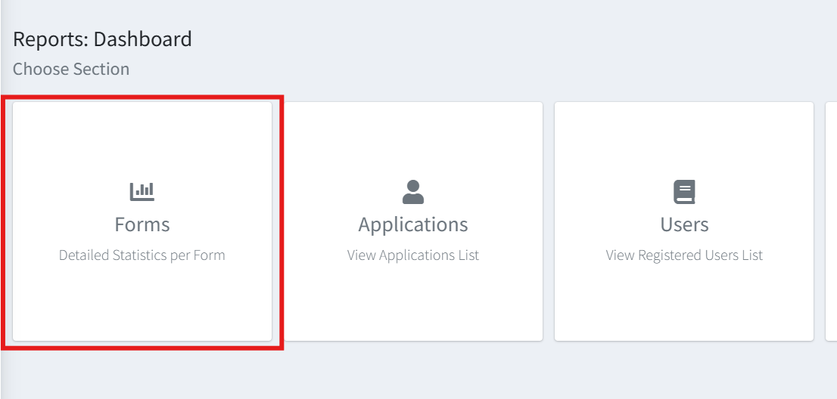Click the word 'Dashboard' in the heading
Viewport: 837px width, 399px height.
(x=143, y=39)
